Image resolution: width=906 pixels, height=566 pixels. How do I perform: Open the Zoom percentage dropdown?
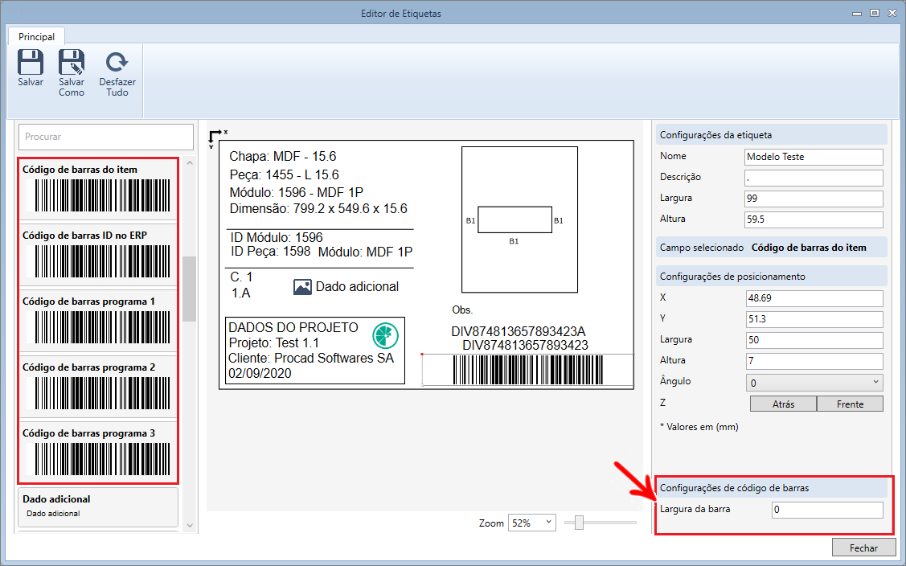(531, 523)
